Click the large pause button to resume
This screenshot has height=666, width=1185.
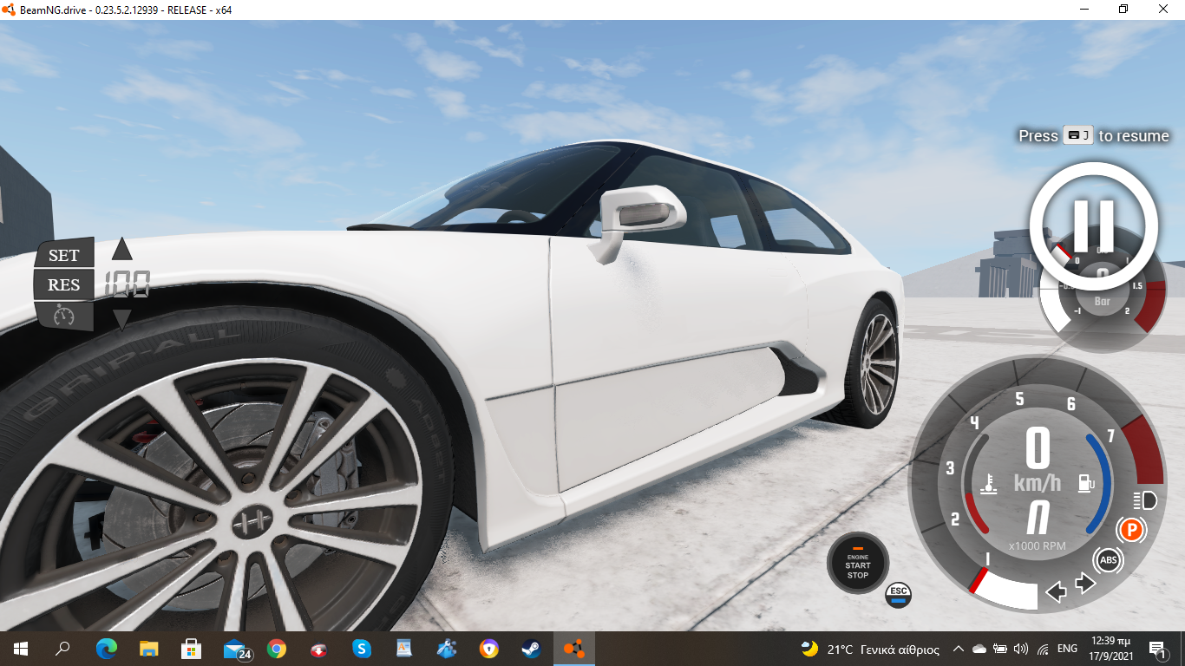[1093, 226]
